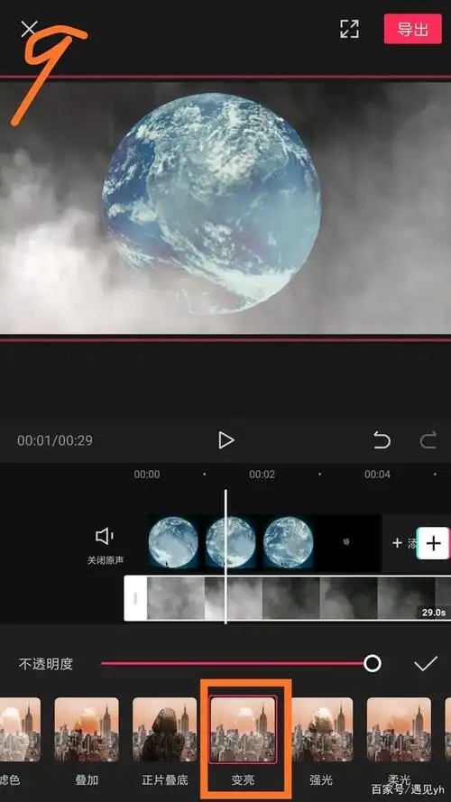Image resolution: width=451 pixels, height=802 pixels.
Task: Open fullscreen preview mode
Action: pos(350,29)
